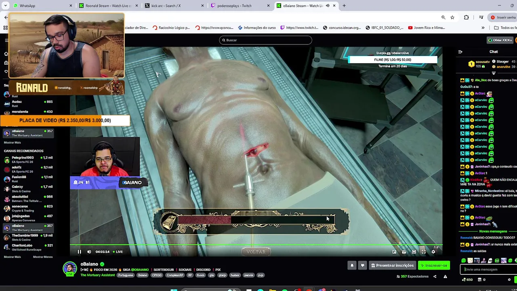Open chat settings gear icon

tap(509, 280)
